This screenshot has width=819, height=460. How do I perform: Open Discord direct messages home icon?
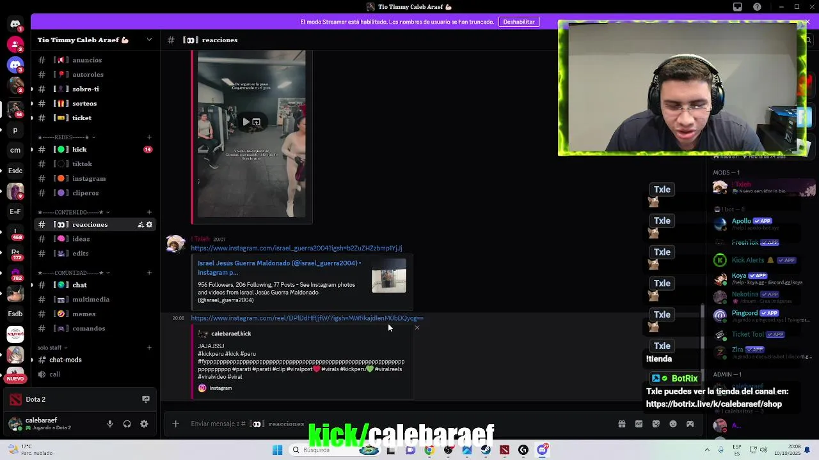tap(15, 24)
